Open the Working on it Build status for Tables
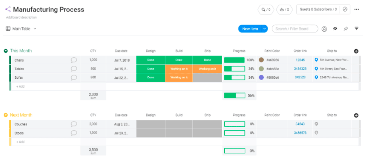 click(179, 69)
